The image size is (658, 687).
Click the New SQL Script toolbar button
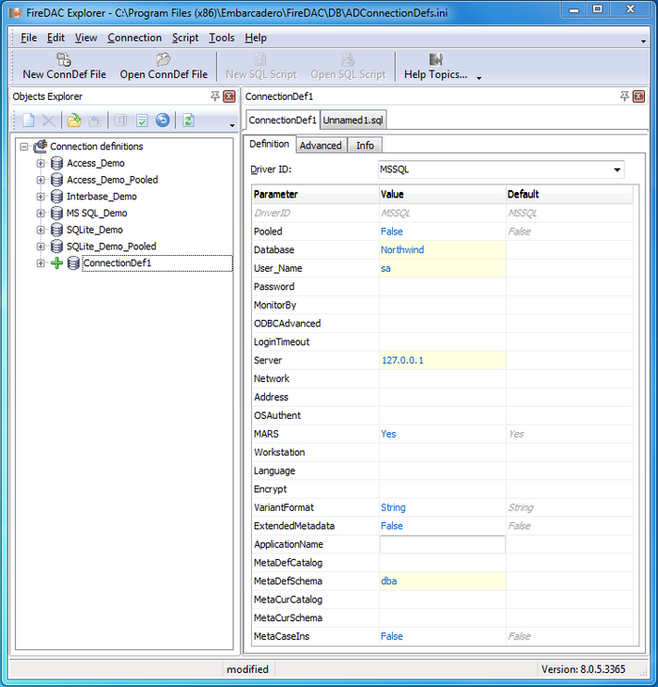pos(261,67)
